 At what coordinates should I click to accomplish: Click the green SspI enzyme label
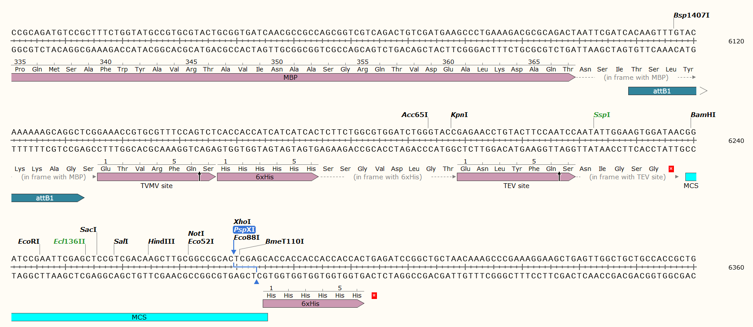(601, 115)
